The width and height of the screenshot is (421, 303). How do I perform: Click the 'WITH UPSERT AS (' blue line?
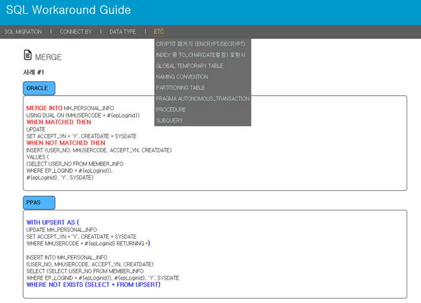click(x=53, y=222)
